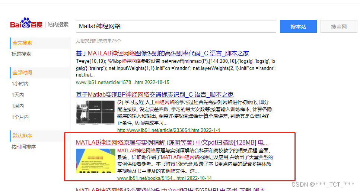
Task: Select 标题搜索 filter
Action: [x=21, y=54]
